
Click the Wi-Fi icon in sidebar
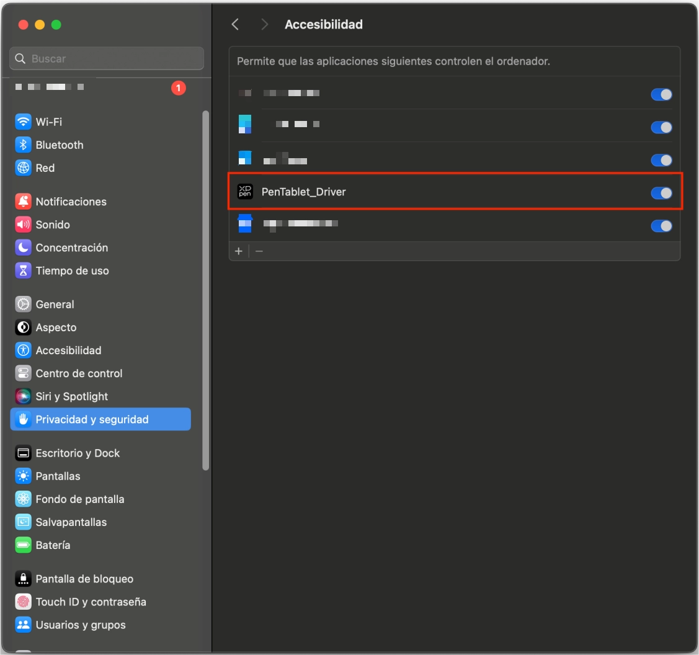(24, 122)
